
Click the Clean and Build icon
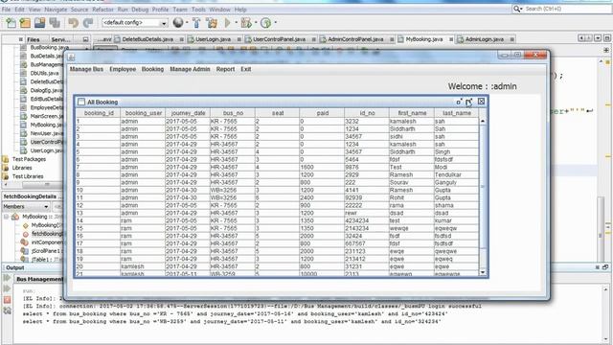click(212, 23)
